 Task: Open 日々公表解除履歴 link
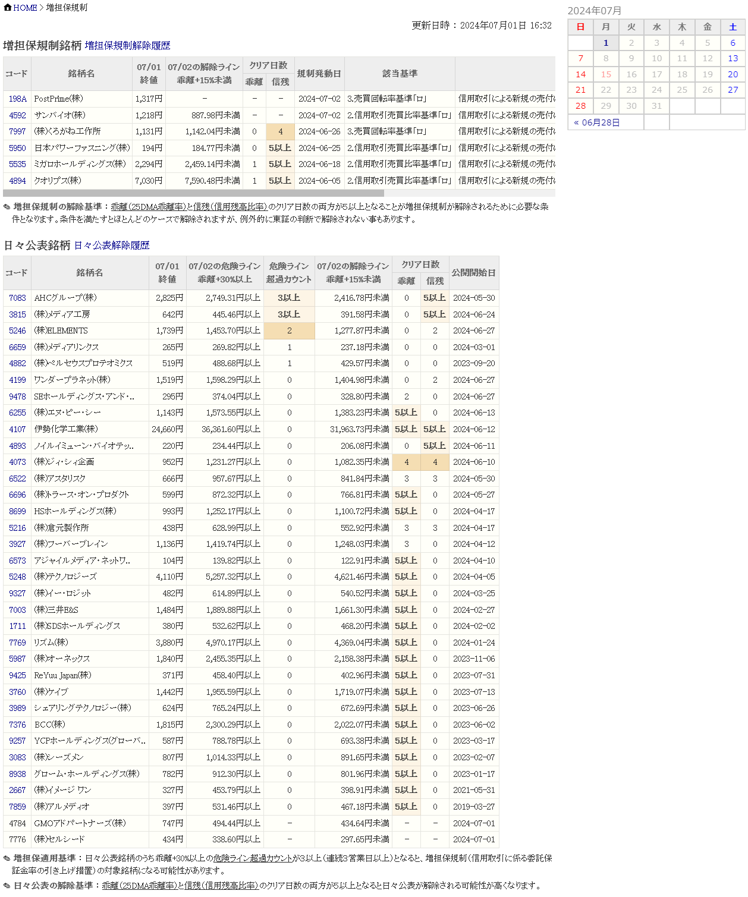coord(112,246)
